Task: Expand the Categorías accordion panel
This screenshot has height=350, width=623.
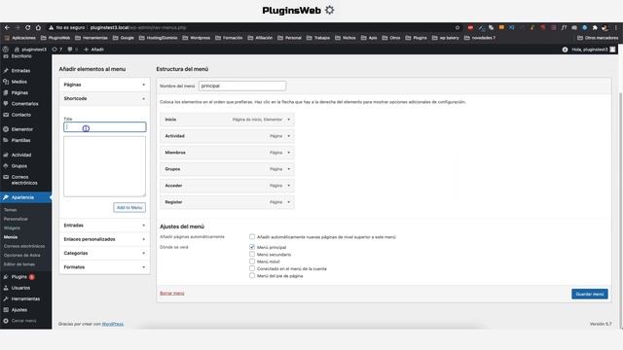Action: coord(104,253)
